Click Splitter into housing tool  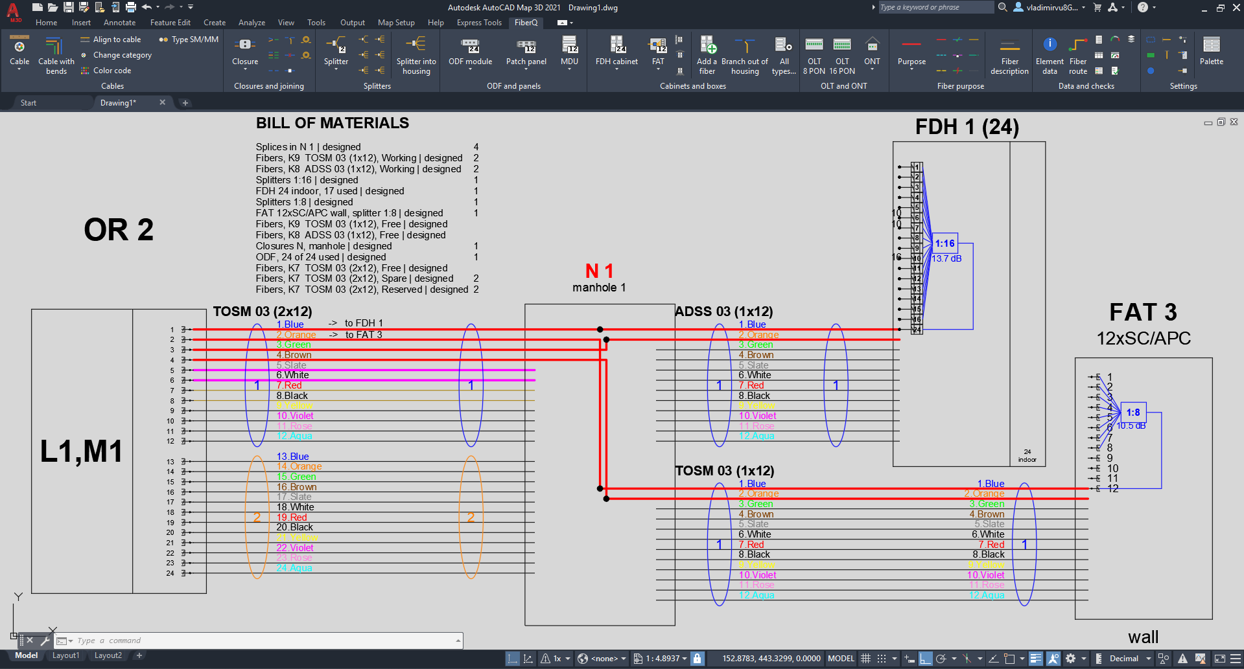[x=416, y=54]
